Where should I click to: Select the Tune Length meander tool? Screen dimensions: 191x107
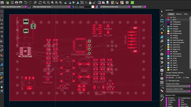click(162, 29)
